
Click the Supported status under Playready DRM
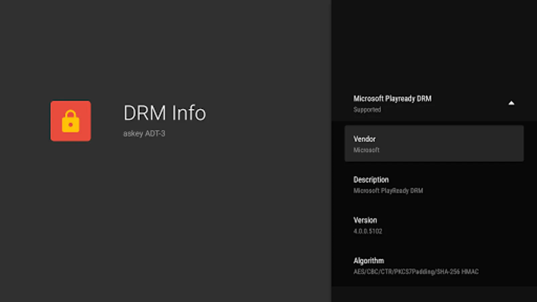pos(367,110)
